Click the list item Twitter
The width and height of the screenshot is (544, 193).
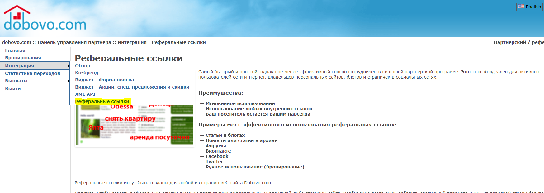pos(214,162)
